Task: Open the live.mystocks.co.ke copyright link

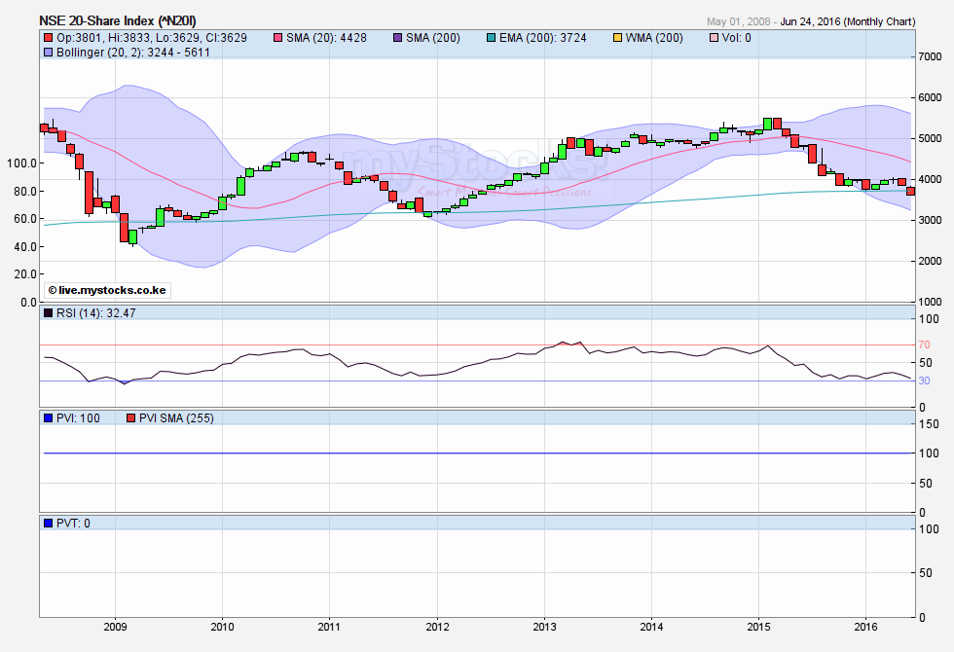Action: (92, 290)
